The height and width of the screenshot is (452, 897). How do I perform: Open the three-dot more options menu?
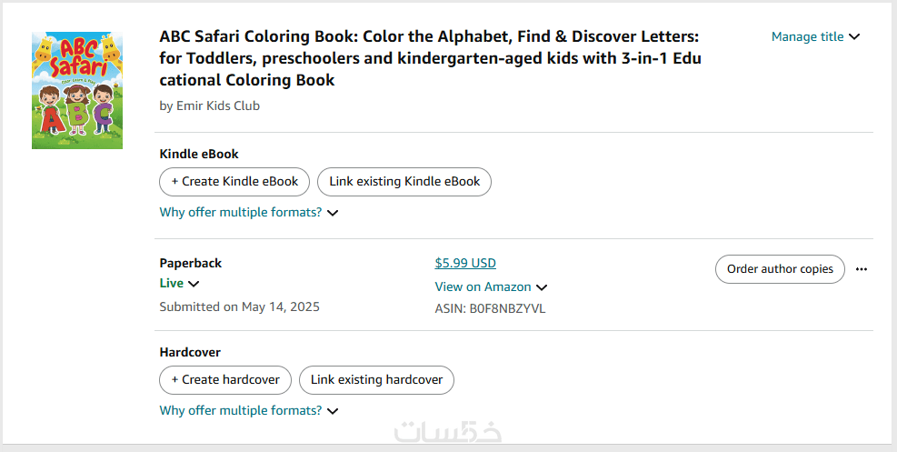click(x=862, y=269)
